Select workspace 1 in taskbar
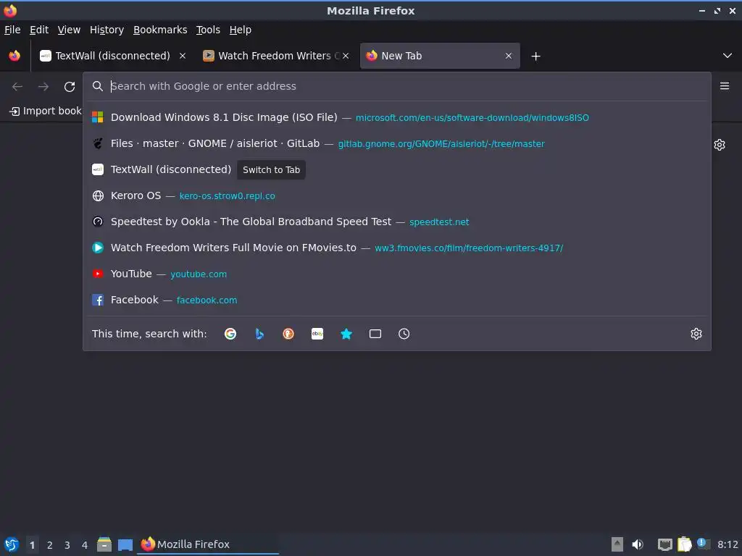 [32, 545]
